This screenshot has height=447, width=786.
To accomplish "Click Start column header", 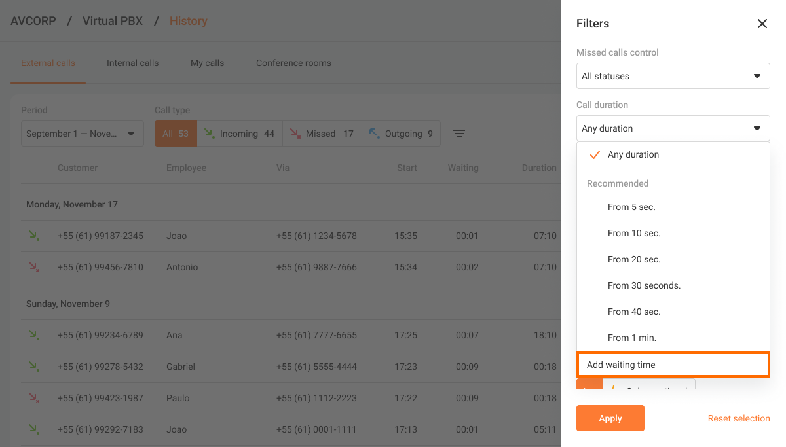I will pos(407,168).
